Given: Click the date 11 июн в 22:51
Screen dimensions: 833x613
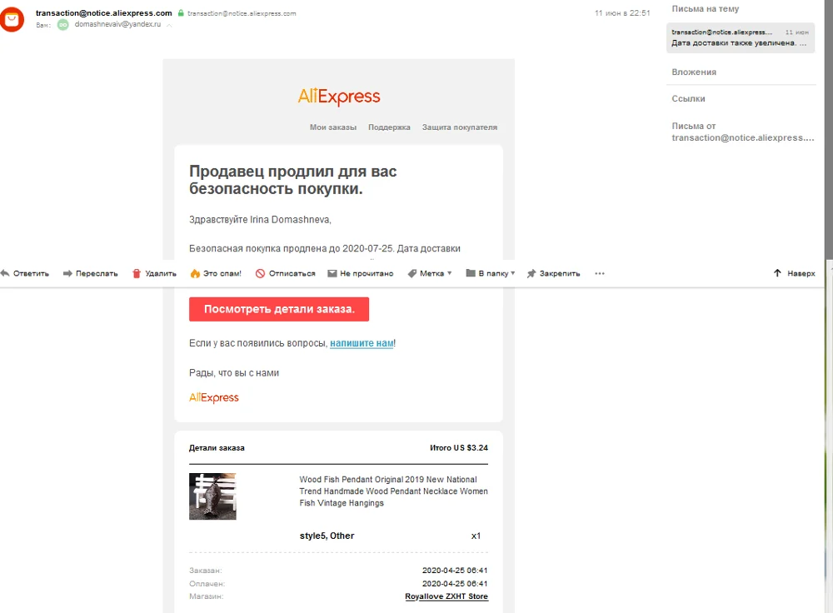Looking at the screenshot, I should point(622,12).
